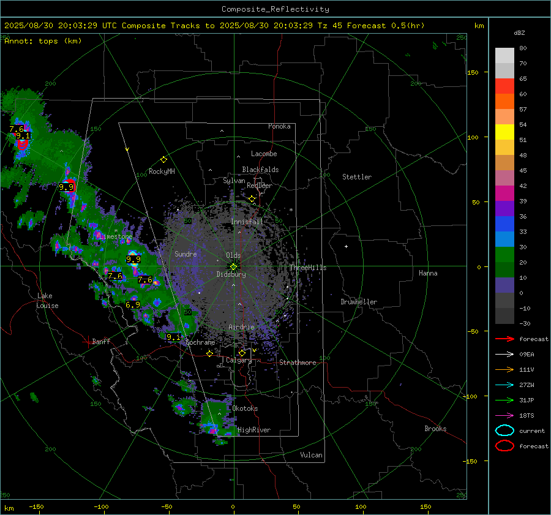Select the bright yellow 51–54 dBZ swatch
This screenshot has width=551, height=515.
coord(504,132)
